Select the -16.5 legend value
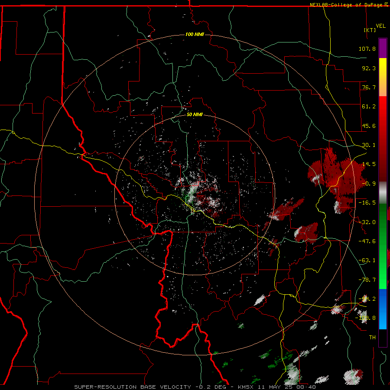Viewport: 390px width, 390px height. pos(367,203)
